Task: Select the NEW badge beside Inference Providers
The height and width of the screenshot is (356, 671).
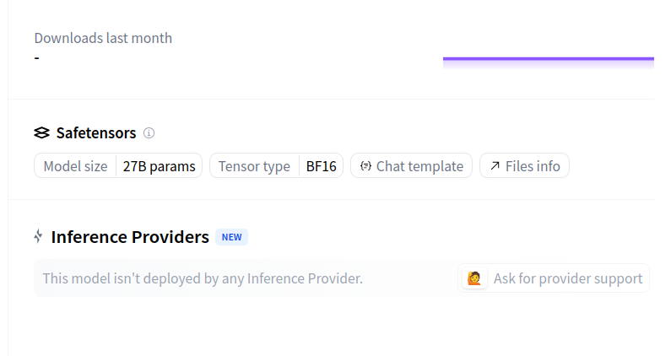Action: pyautogui.click(x=231, y=237)
